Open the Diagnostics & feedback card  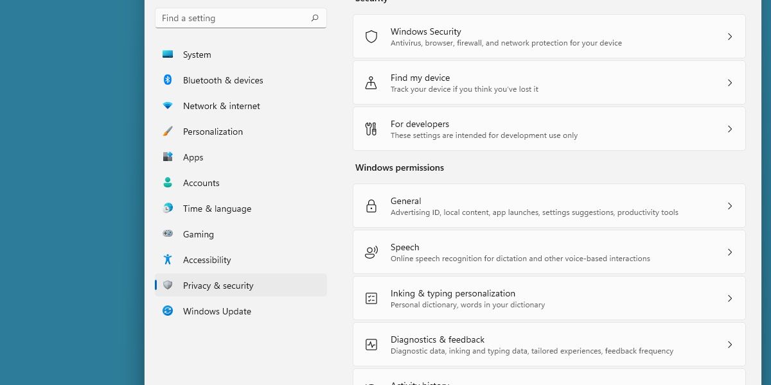coord(549,345)
